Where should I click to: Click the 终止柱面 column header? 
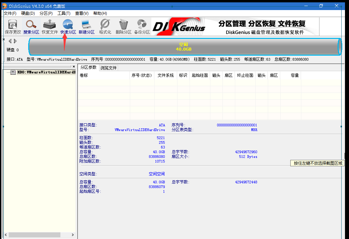coord(245,75)
